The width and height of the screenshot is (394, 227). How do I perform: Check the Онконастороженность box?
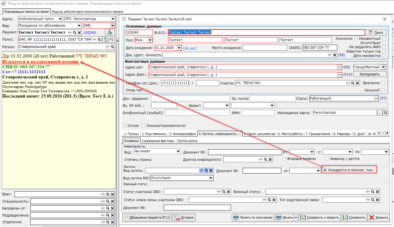point(143,126)
